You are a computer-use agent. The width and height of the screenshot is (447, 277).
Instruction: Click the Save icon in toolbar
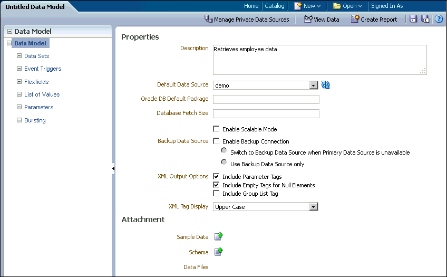click(x=413, y=19)
